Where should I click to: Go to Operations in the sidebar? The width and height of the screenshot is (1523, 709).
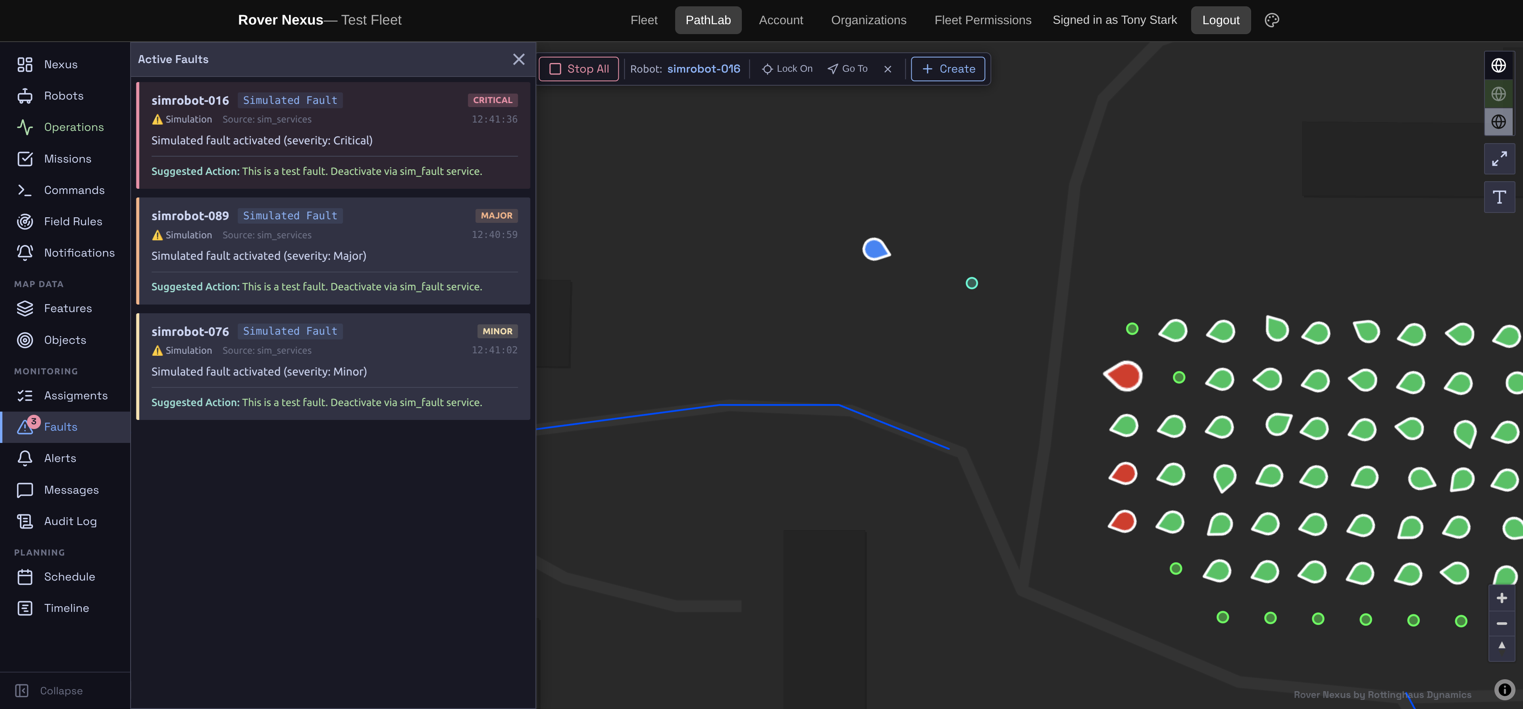click(65, 127)
